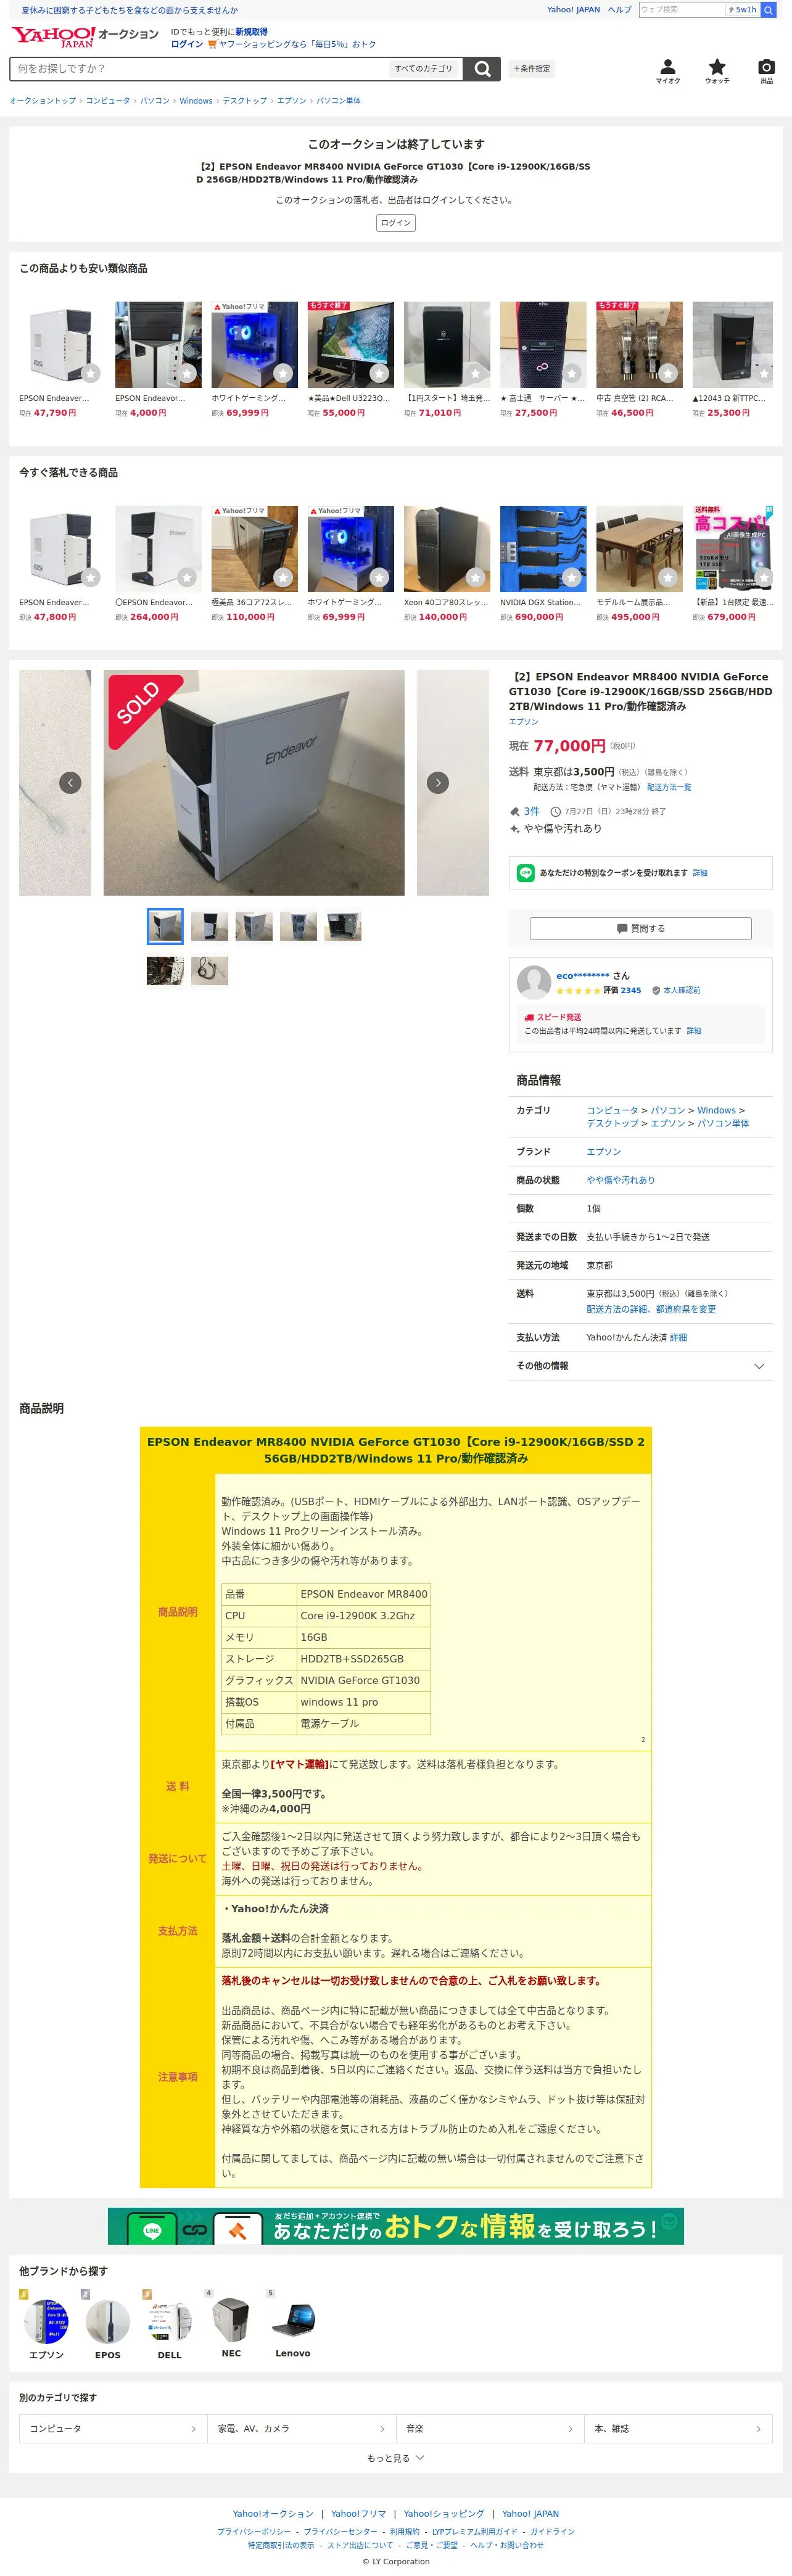This screenshot has width=792, height=2576.
Task: Click the ログイン button in ended-auction notice
Action: 396,223
